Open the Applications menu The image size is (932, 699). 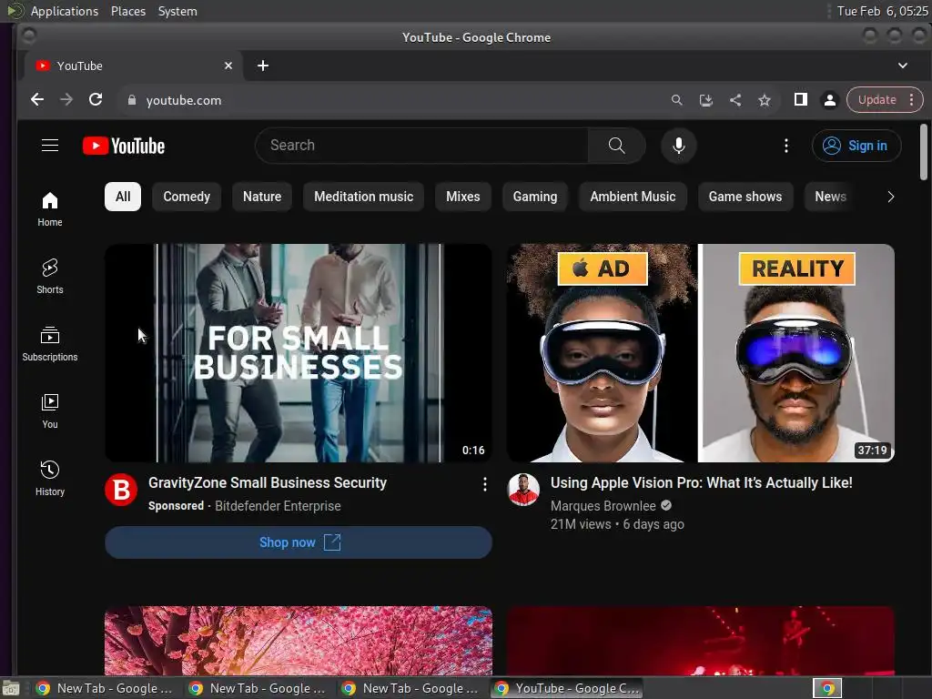pos(65,11)
